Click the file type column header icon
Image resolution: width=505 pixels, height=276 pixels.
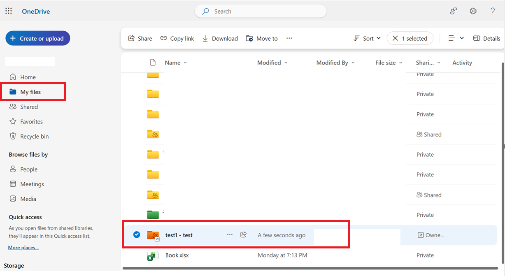(153, 63)
